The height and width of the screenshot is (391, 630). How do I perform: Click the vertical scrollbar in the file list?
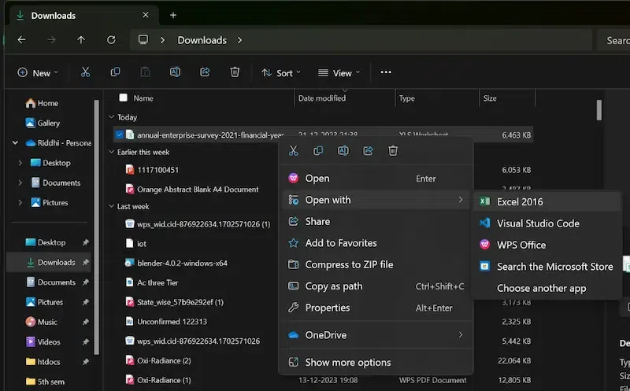pyautogui.click(x=599, y=110)
